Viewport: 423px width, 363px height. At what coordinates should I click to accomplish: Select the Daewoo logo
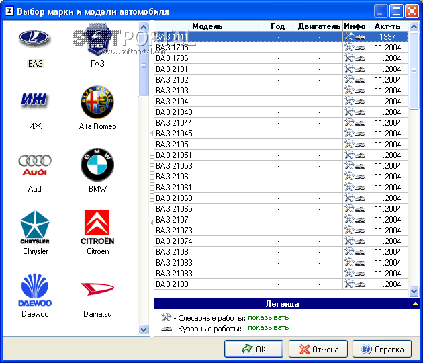coord(35,290)
